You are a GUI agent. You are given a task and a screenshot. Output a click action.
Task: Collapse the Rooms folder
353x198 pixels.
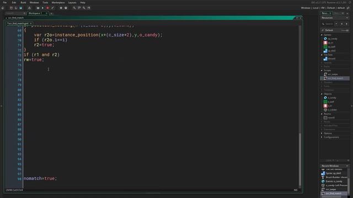click(x=322, y=114)
